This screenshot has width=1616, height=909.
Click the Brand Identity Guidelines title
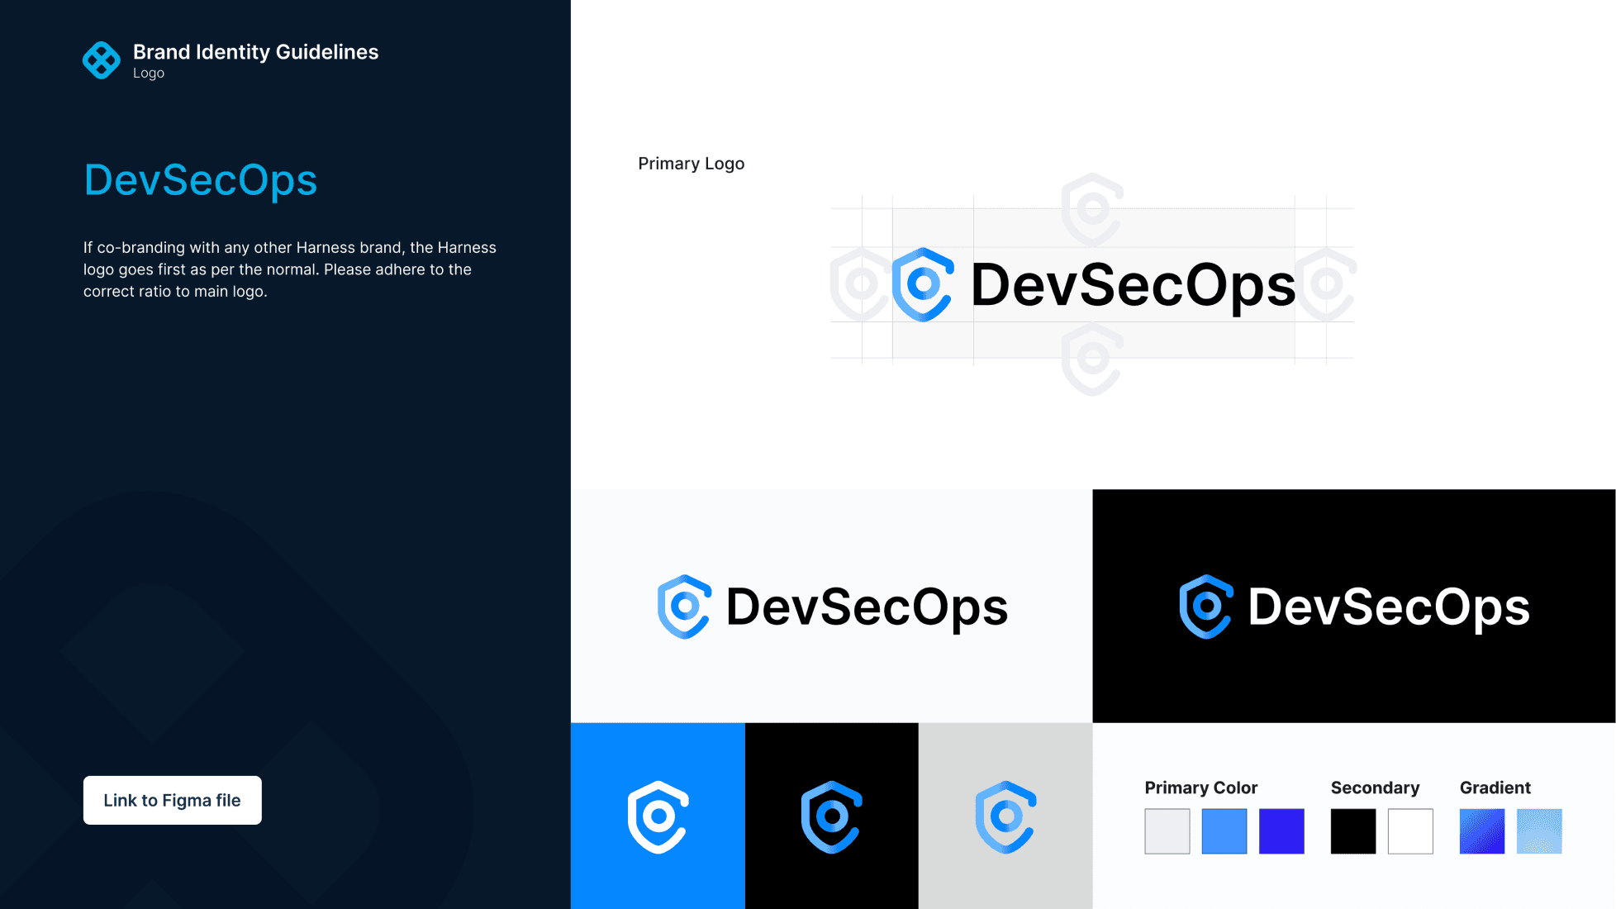255,52
